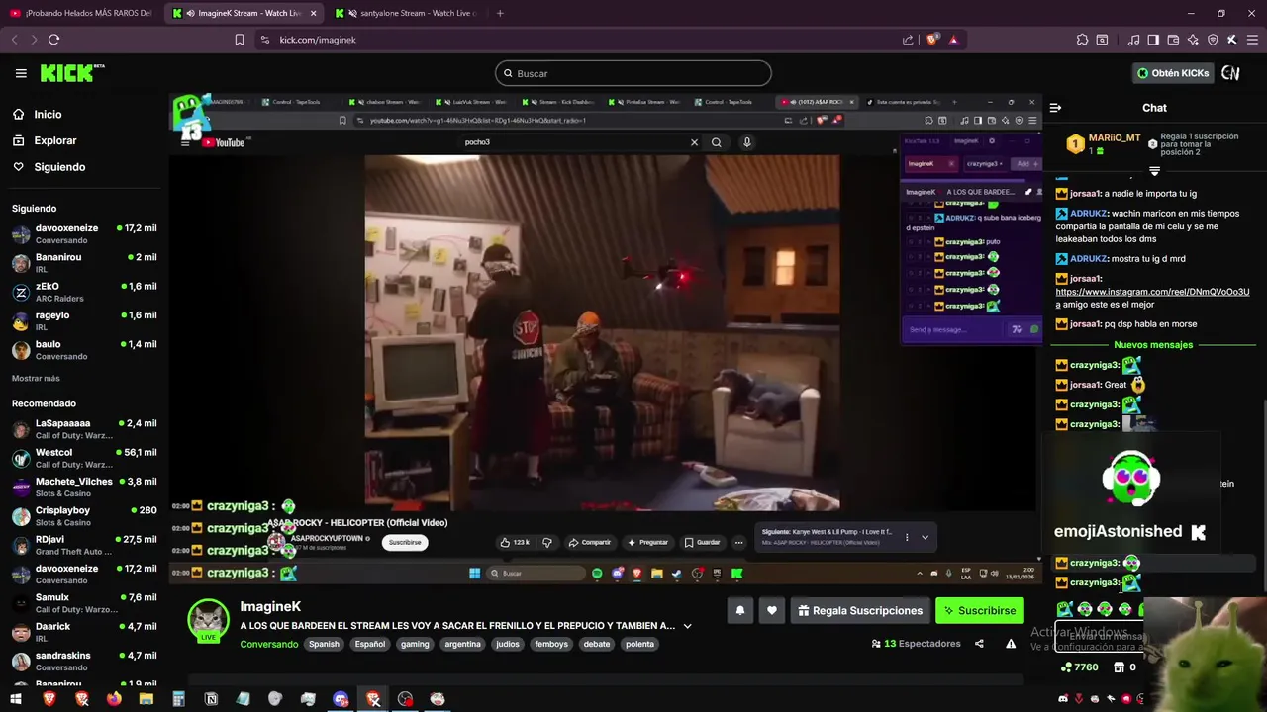Viewport: 1267px width, 712px height.
Task: Click Mostrar más in Siguiendo list
Action: tap(36, 379)
